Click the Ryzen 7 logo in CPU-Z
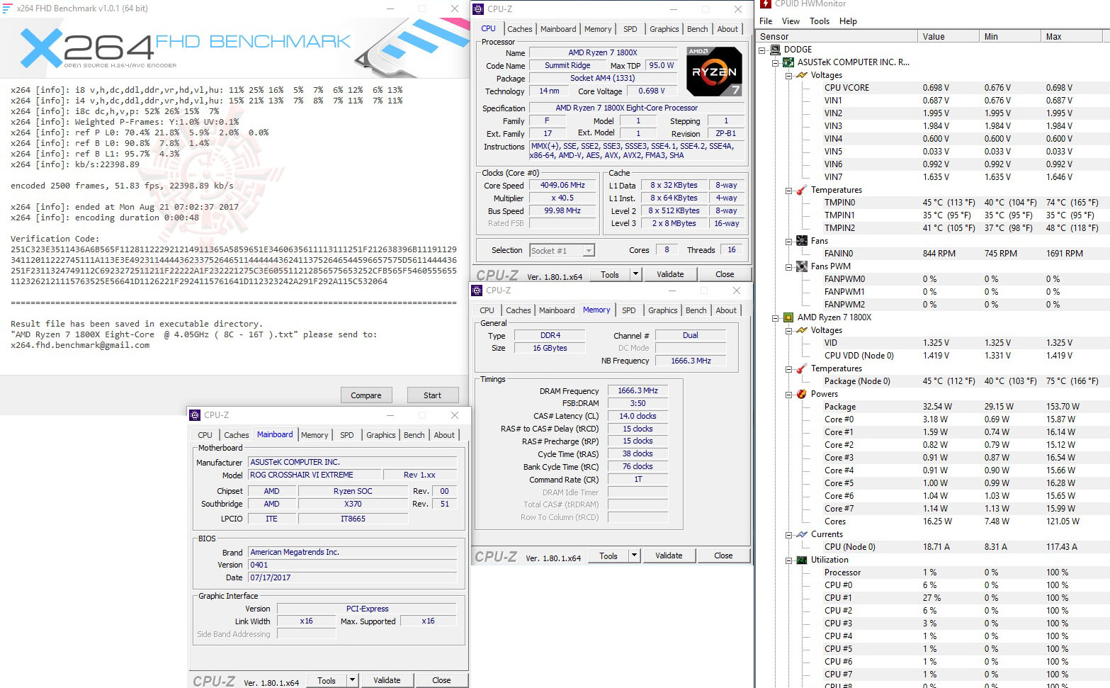1110x688 pixels. pos(714,71)
